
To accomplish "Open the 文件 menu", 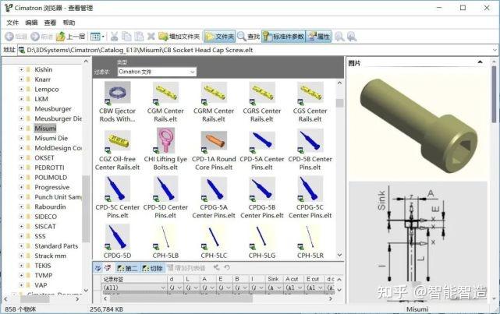I will point(12,23).
